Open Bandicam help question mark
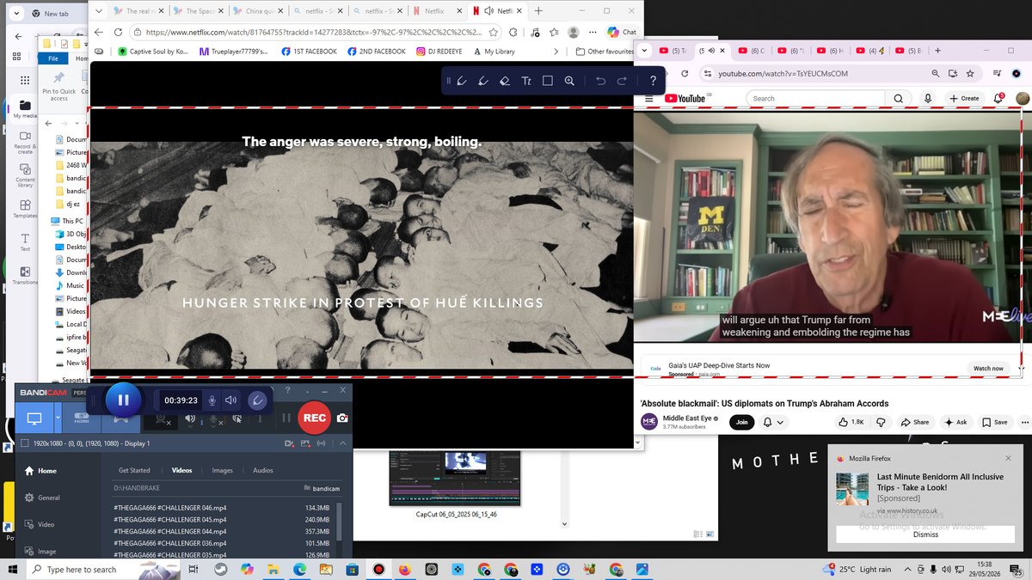This screenshot has height=580, width=1032. [287, 391]
